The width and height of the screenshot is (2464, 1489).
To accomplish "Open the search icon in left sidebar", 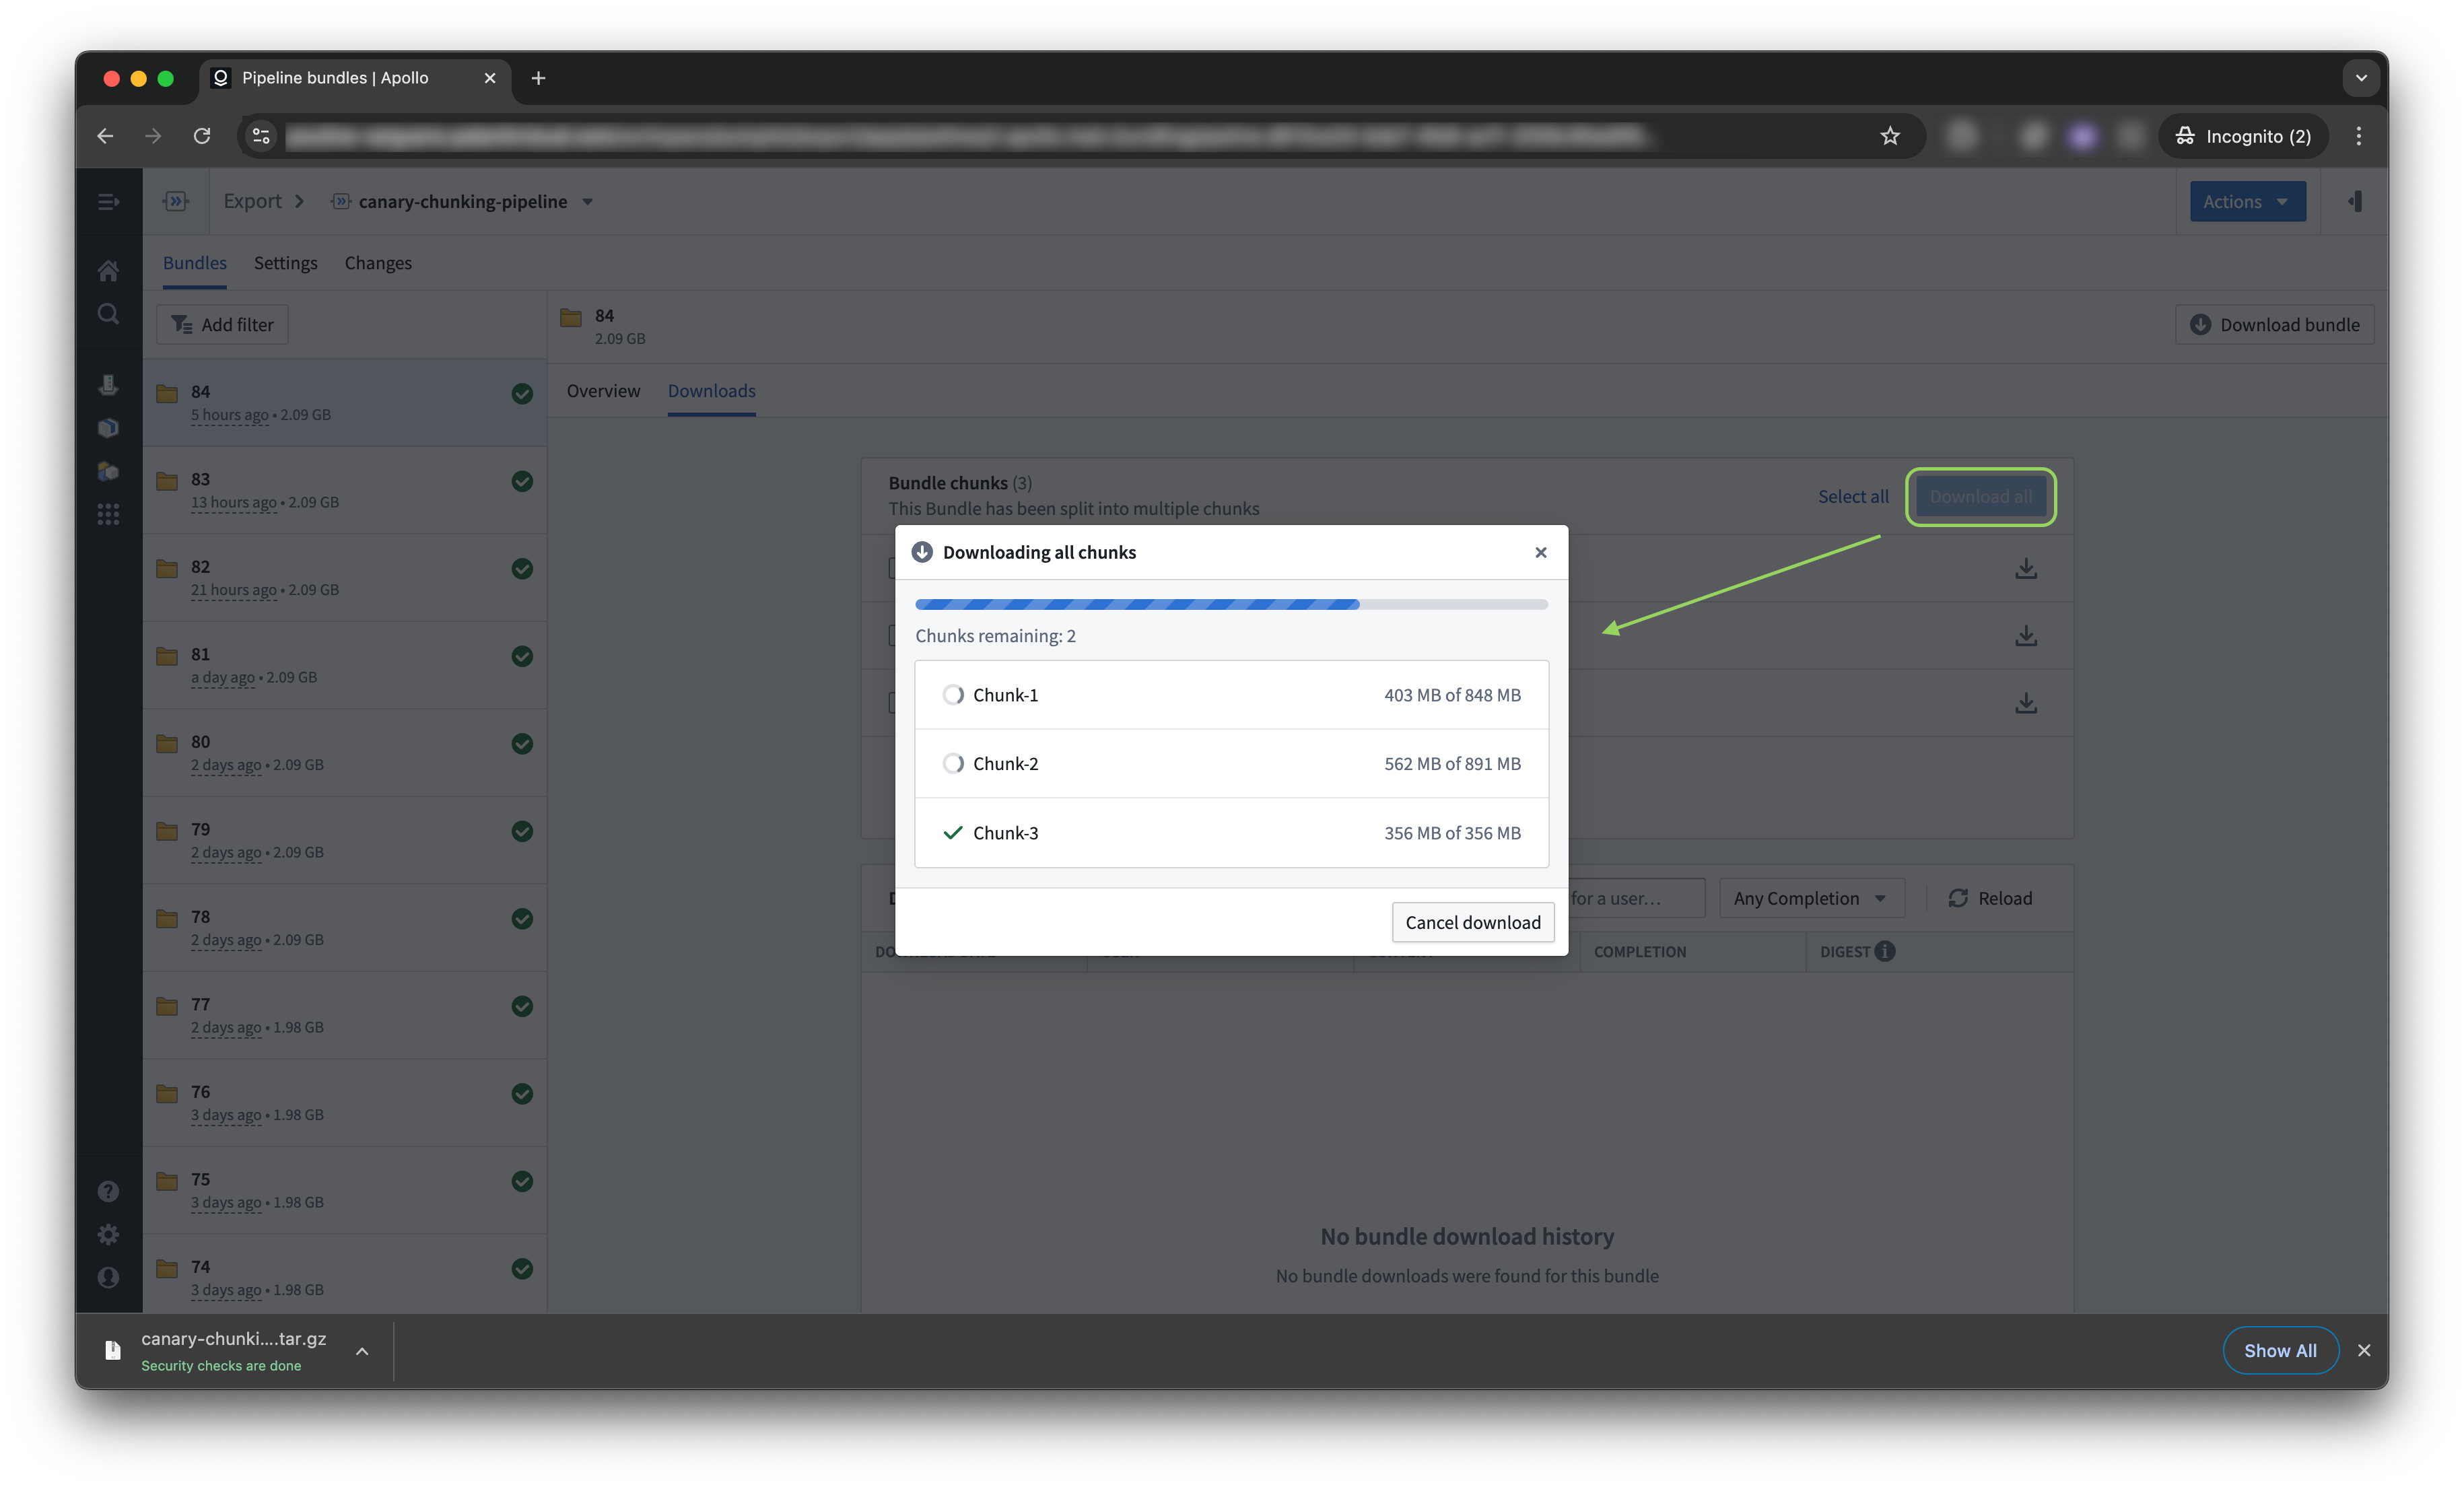I will (108, 314).
